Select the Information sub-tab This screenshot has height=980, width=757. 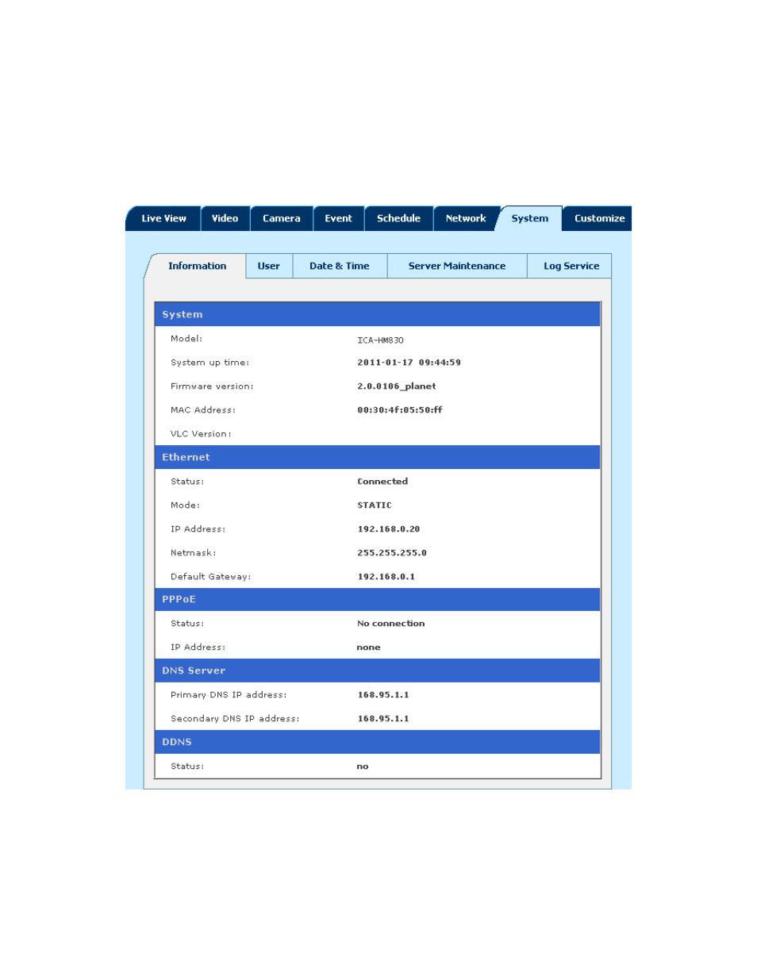(x=197, y=266)
